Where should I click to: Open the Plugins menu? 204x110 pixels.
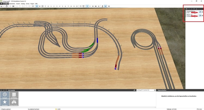[32, 4]
